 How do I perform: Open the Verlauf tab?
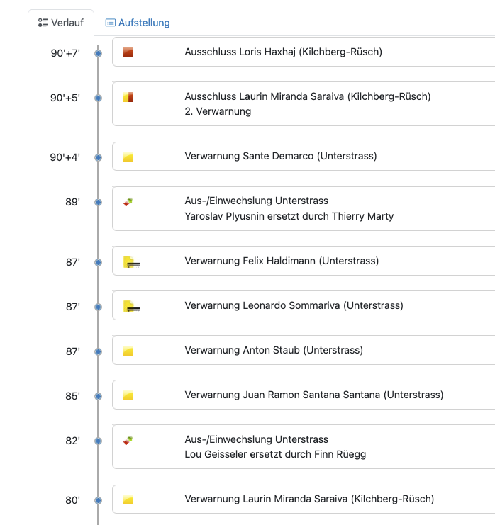(61, 23)
